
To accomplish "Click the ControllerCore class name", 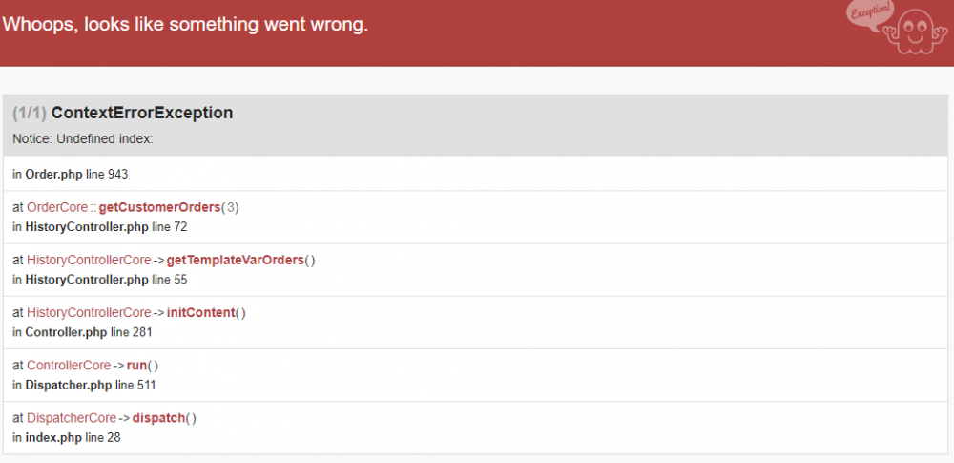I will click(x=69, y=365).
